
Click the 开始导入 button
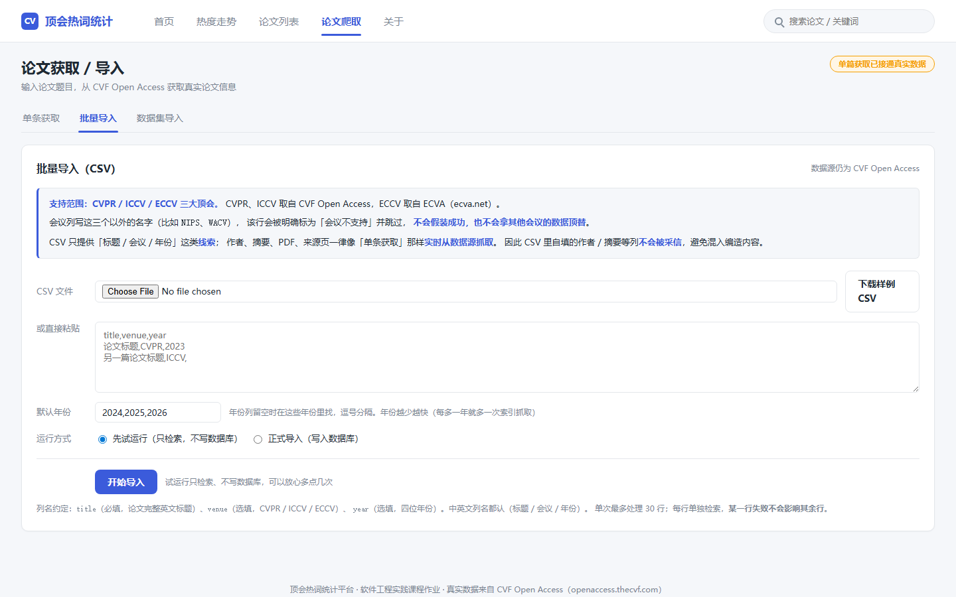[x=126, y=482]
